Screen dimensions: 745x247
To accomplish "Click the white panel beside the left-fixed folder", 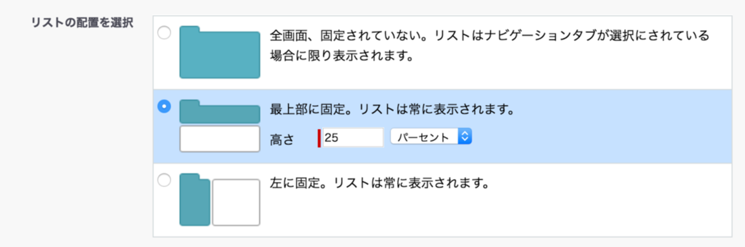I will (x=236, y=202).
